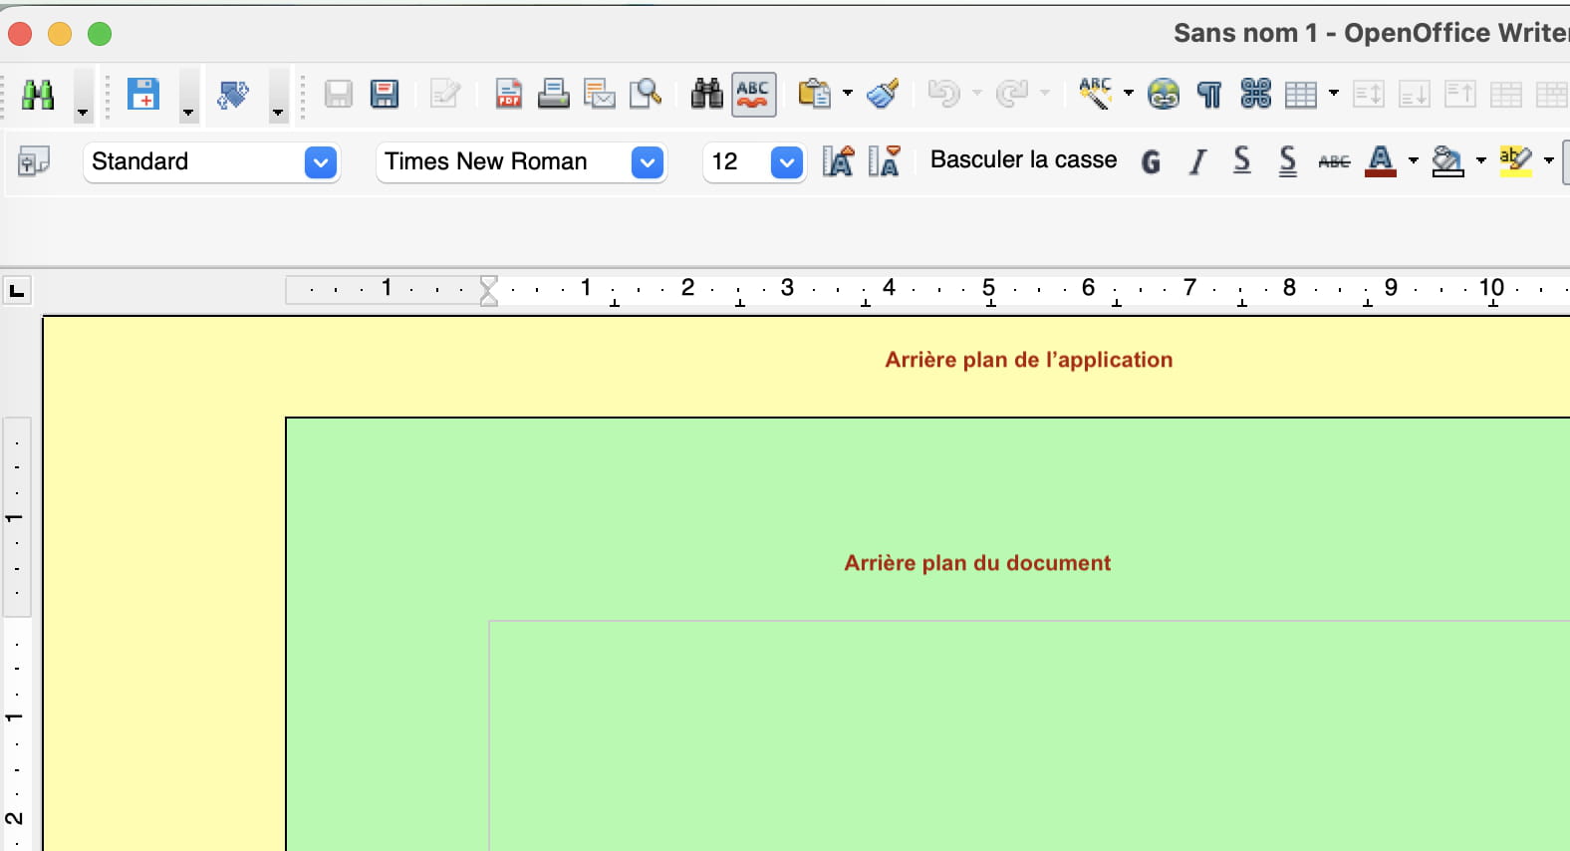Screen dimensions: 1570x851
Task: Open the font color dropdown arrow
Action: click(x=1413, y=160)
